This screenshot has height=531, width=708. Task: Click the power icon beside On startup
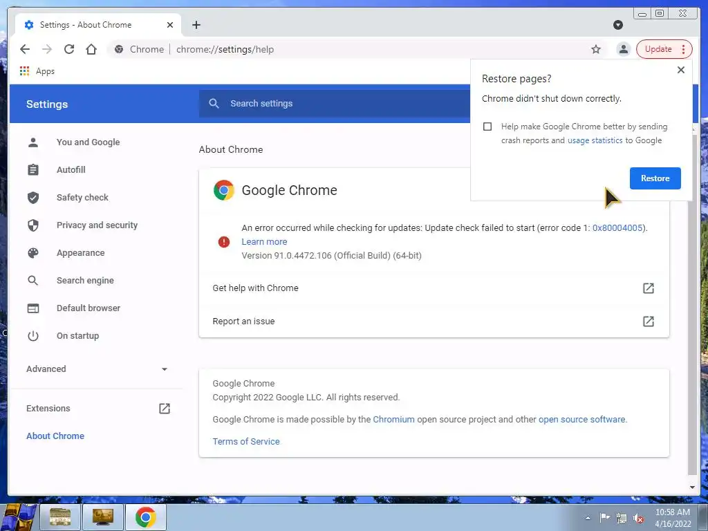click(33, 335)
